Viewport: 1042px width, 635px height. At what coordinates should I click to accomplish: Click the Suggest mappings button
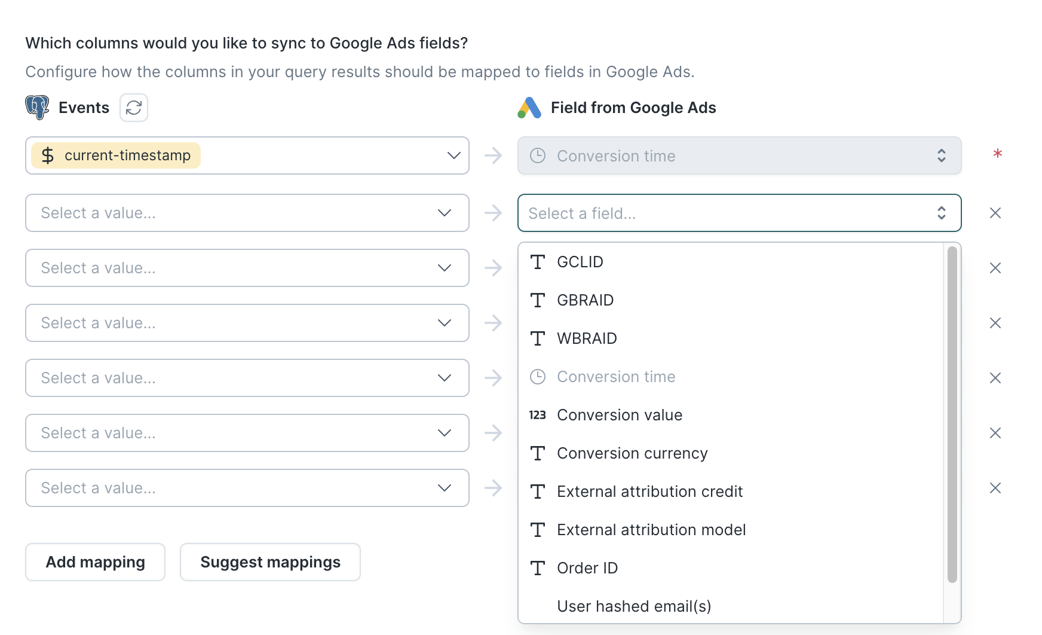tap(270, 562)
